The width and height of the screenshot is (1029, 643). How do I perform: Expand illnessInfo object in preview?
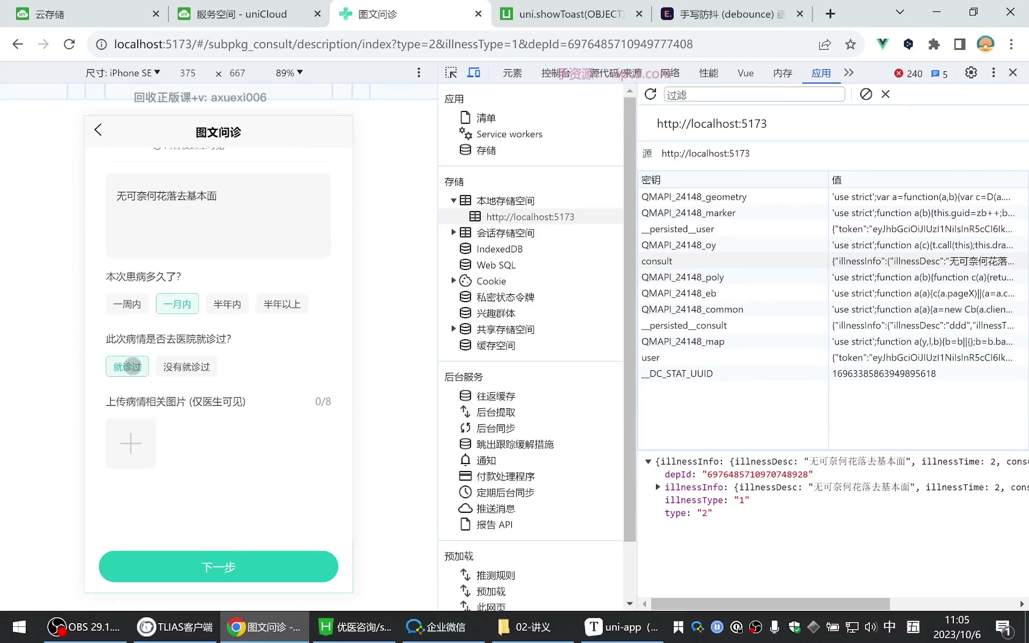658,487
